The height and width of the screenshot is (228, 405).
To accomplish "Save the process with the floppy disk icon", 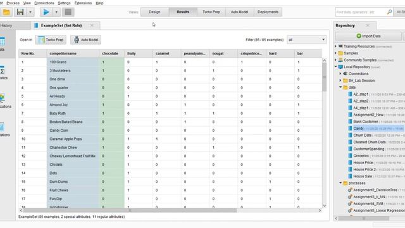I will [20, 12].
